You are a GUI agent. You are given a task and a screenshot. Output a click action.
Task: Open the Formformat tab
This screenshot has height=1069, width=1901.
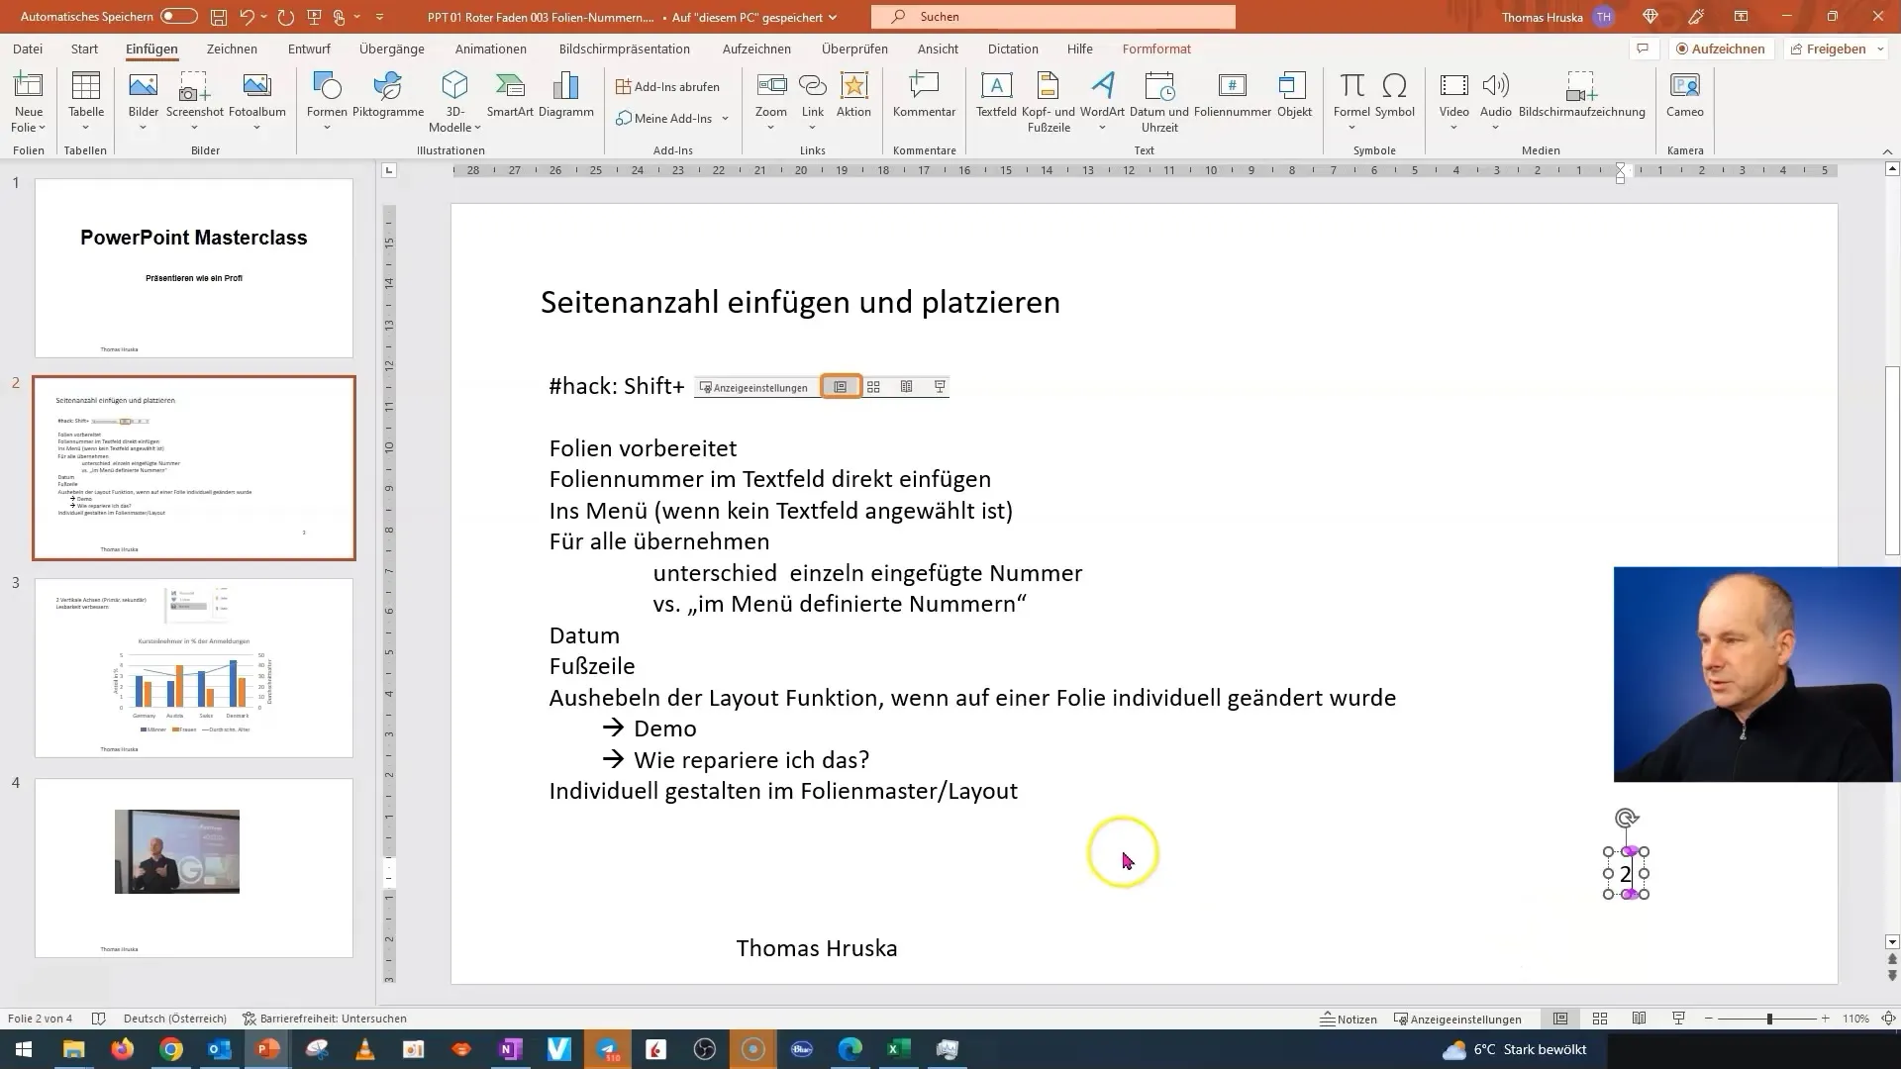coord(1156,49)
